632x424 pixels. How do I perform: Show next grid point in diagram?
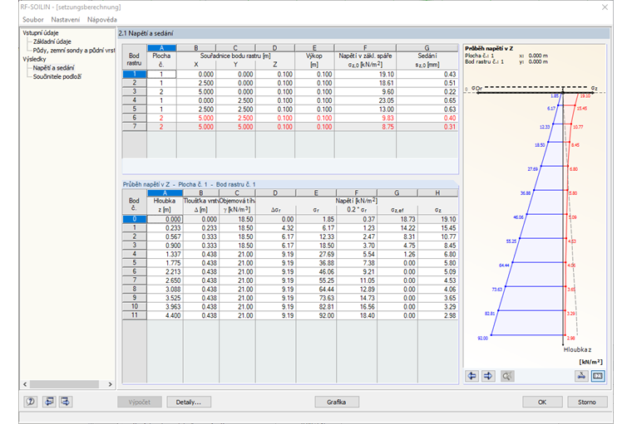[488, 376]
